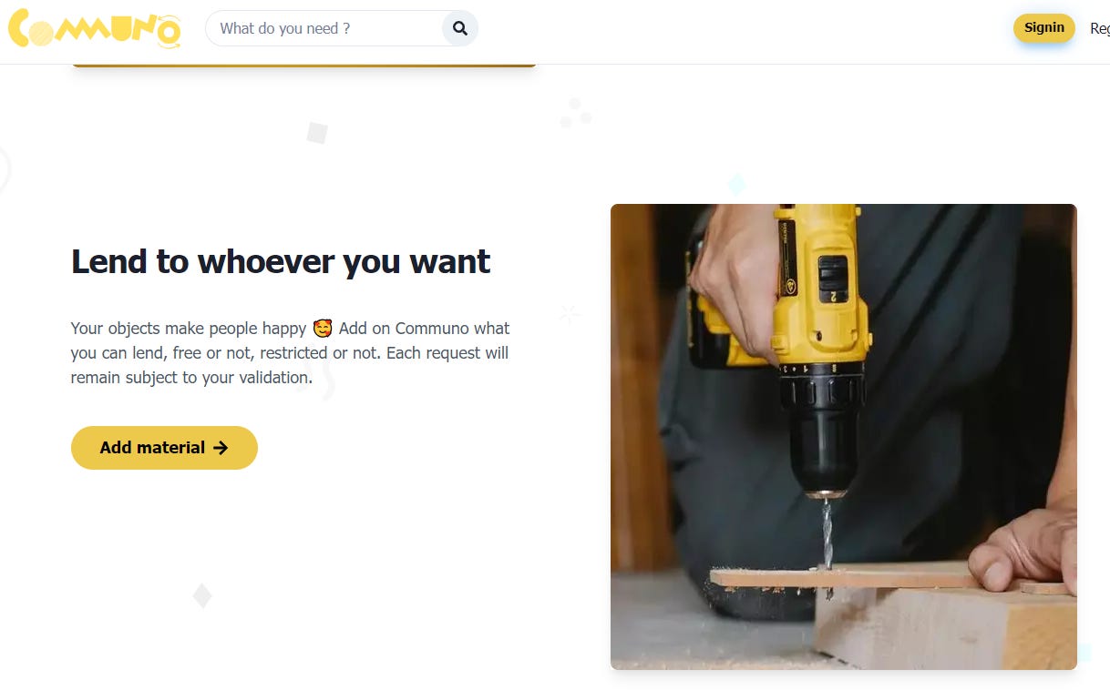Click the smiling hearts emoji in the paragraph

(323, 328)
